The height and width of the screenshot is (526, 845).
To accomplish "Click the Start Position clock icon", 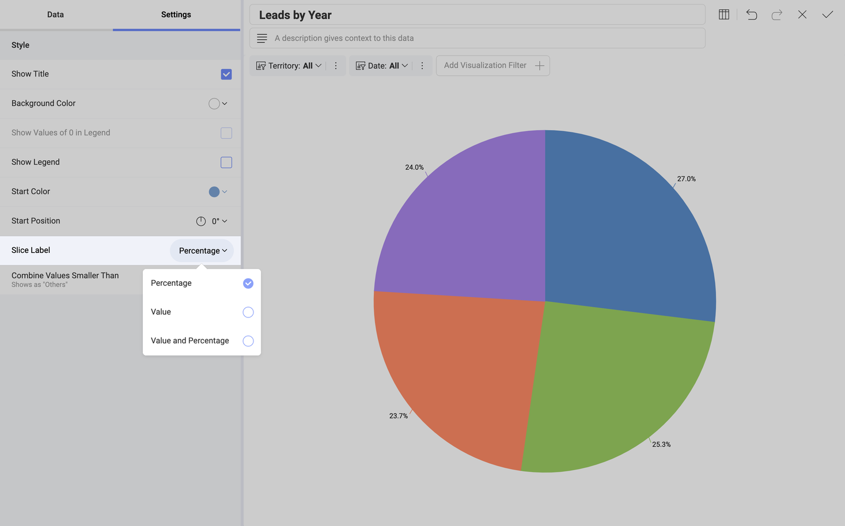I will pos(201,221).
